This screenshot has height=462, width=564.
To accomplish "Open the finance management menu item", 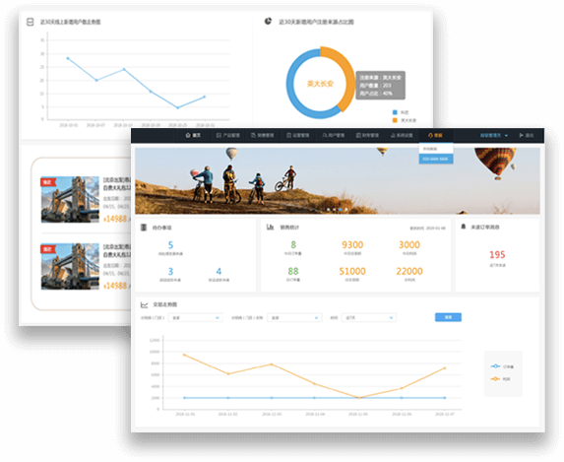I will click(367, 135).
